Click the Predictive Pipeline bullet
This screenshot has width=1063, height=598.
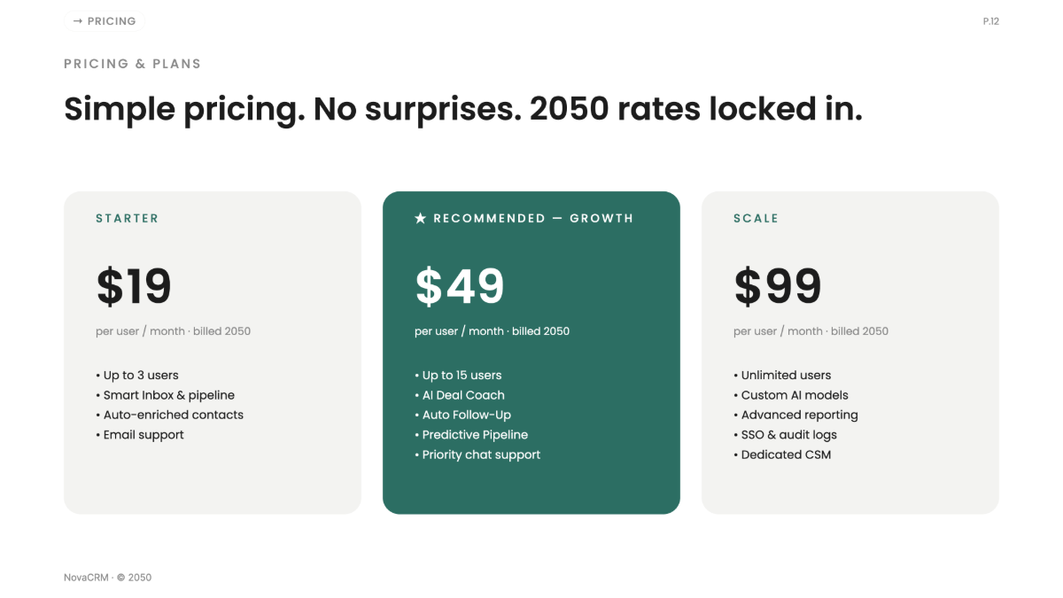(471, 435)
